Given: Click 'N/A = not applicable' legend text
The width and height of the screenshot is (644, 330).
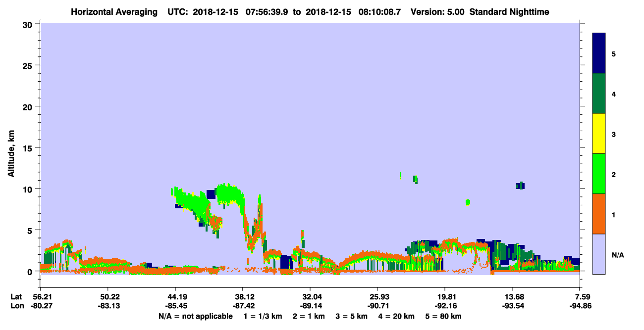Looking at the screenshot, I should click(195, 316).
